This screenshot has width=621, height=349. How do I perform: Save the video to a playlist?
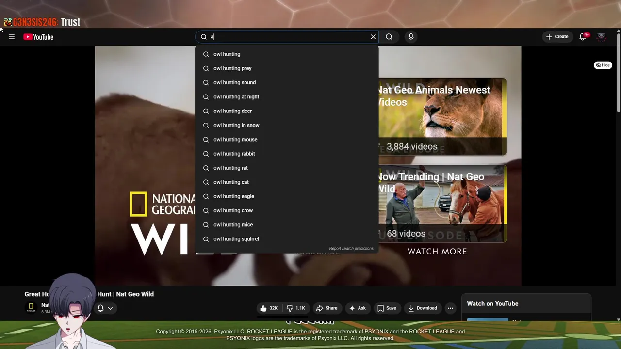coord(387,308)
